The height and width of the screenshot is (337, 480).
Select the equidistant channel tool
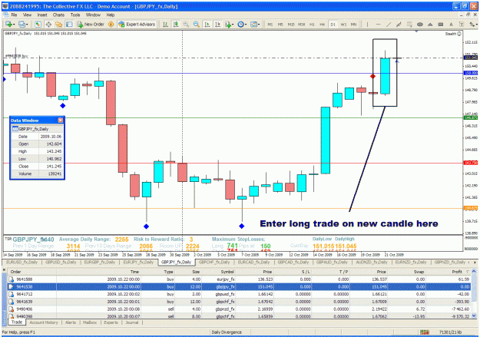click(399, 24)
